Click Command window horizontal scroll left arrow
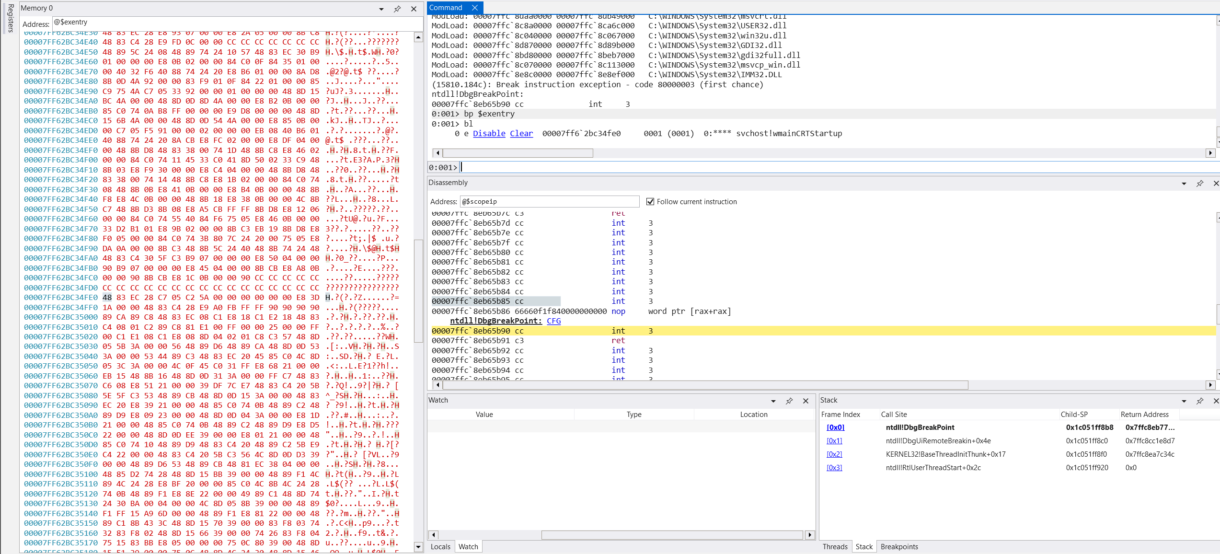The image size is (1220, 554). 437,153
